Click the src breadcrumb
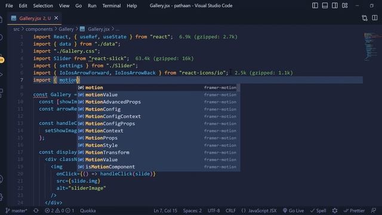This screenshot has width=382, height=215. pos(16,29)
